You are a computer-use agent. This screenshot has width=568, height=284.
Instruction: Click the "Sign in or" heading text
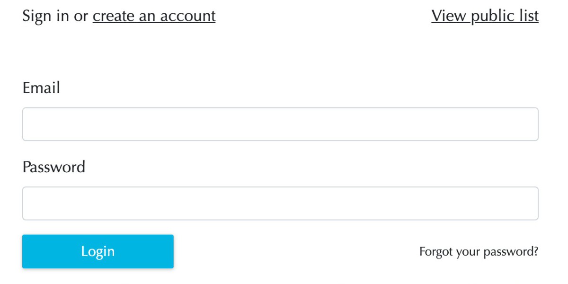pyautogui.click(x=55, y=16)
